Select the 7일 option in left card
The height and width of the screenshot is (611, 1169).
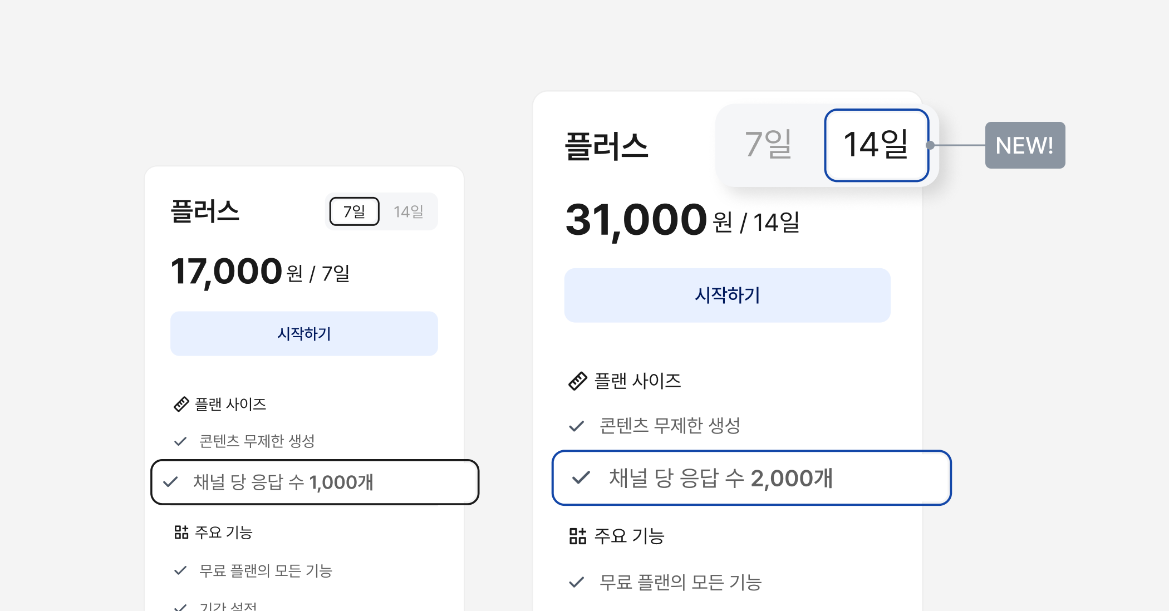point(354,211)
